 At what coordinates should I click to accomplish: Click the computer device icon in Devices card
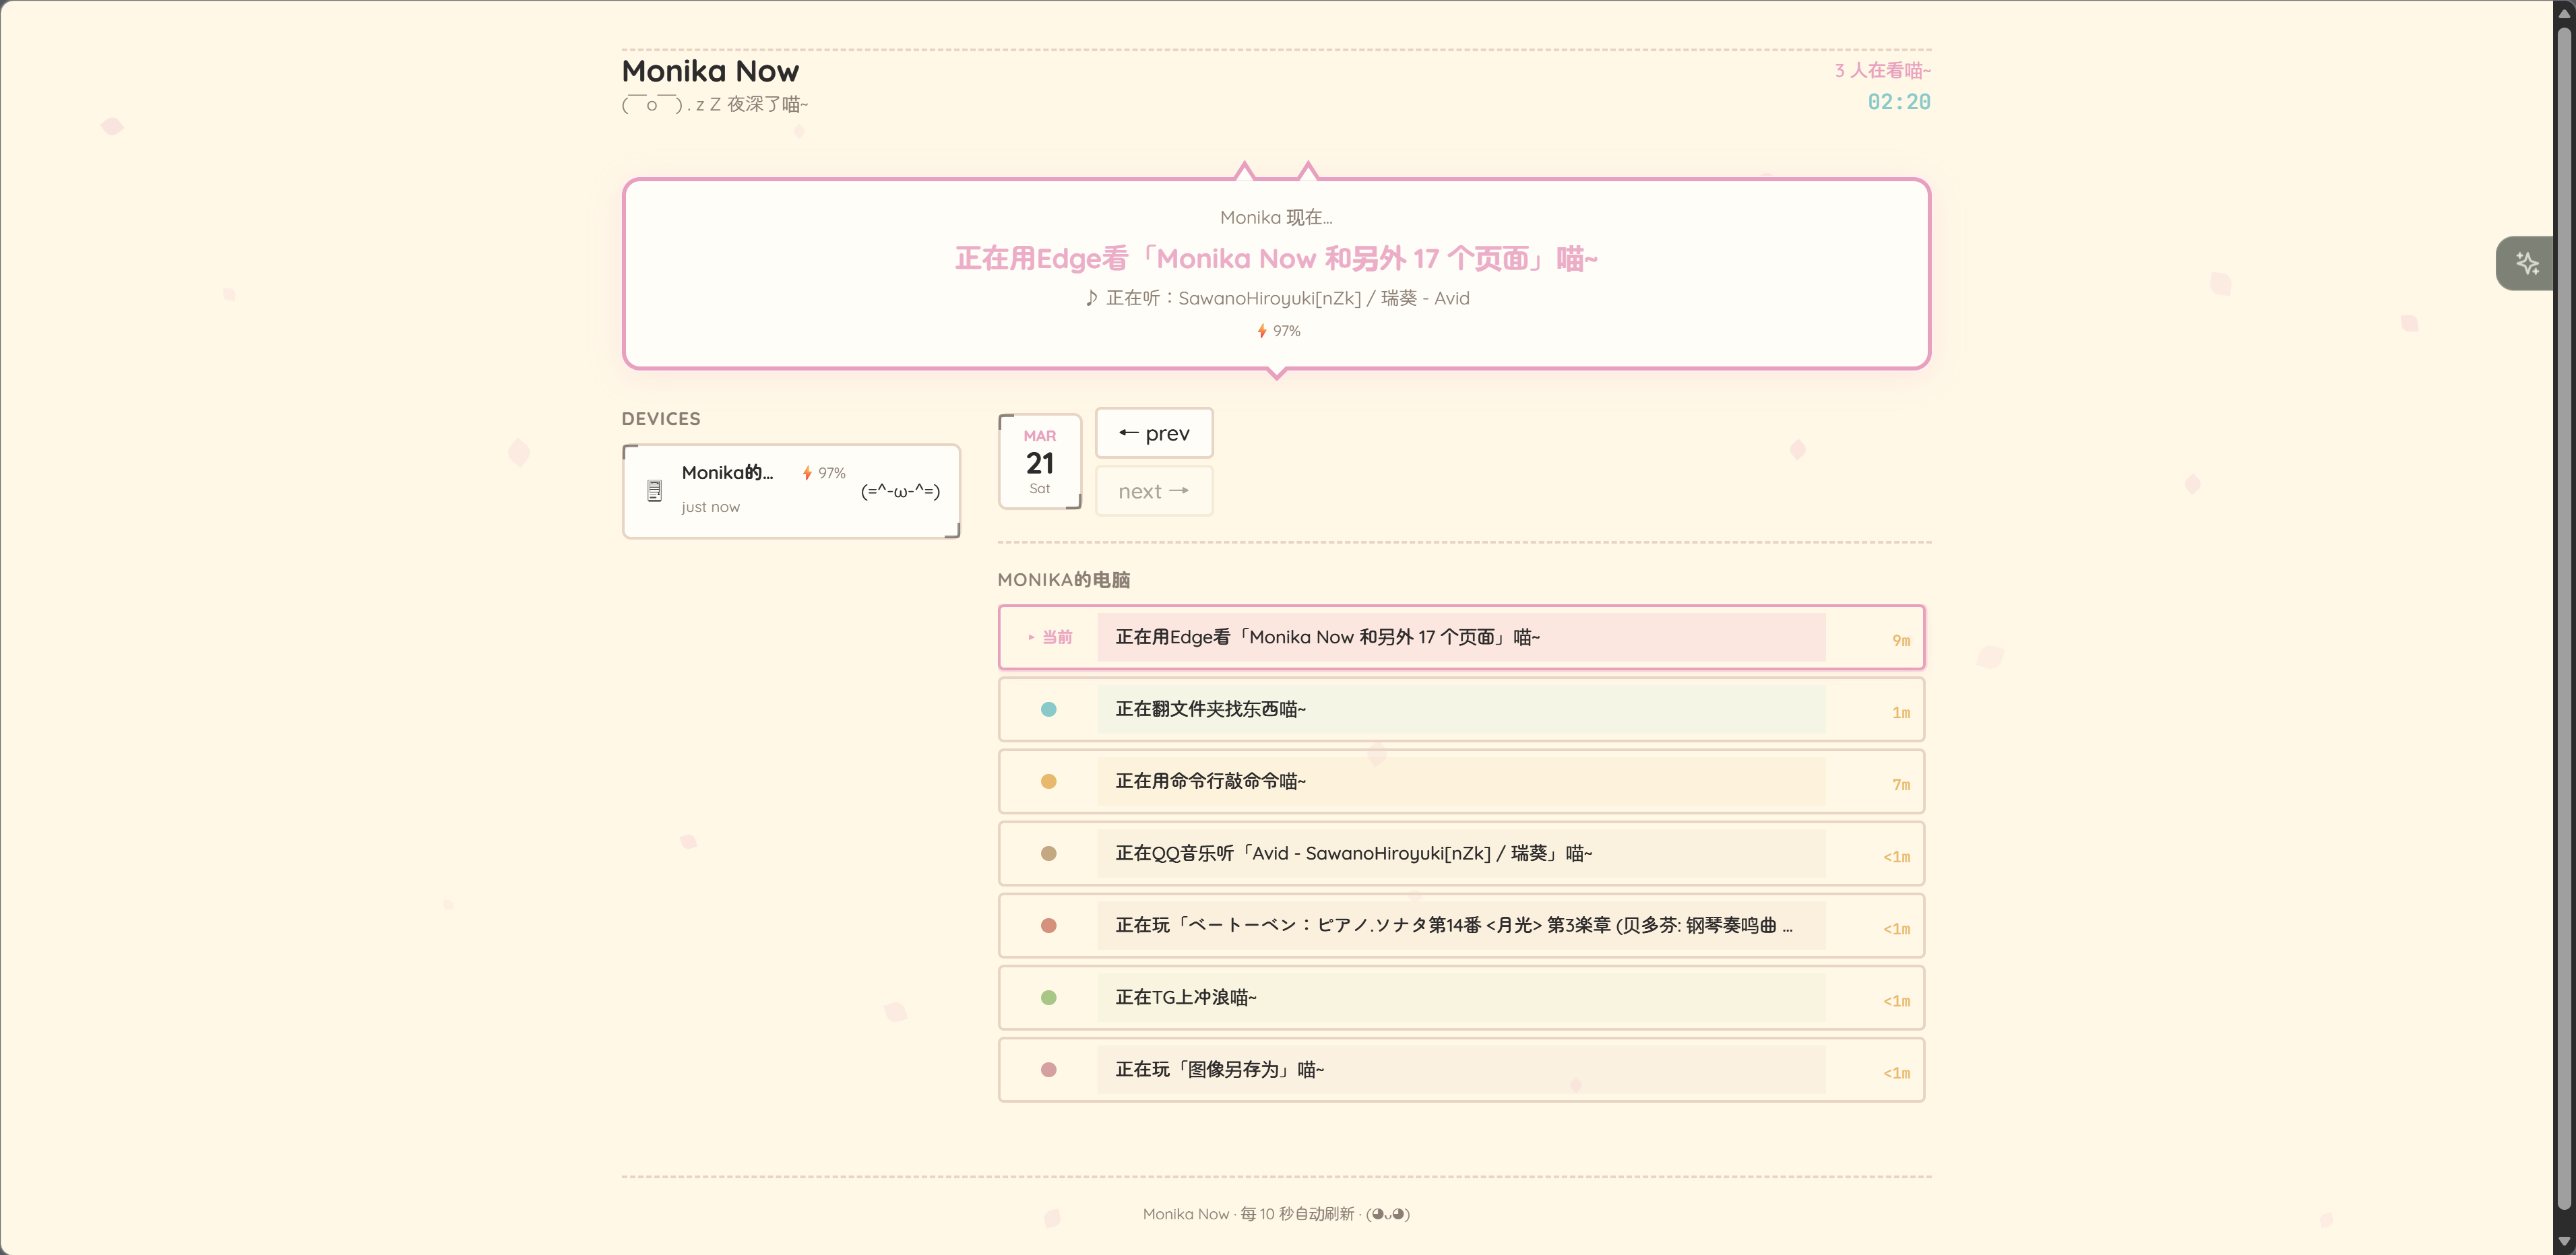click(x=654, y=491)
